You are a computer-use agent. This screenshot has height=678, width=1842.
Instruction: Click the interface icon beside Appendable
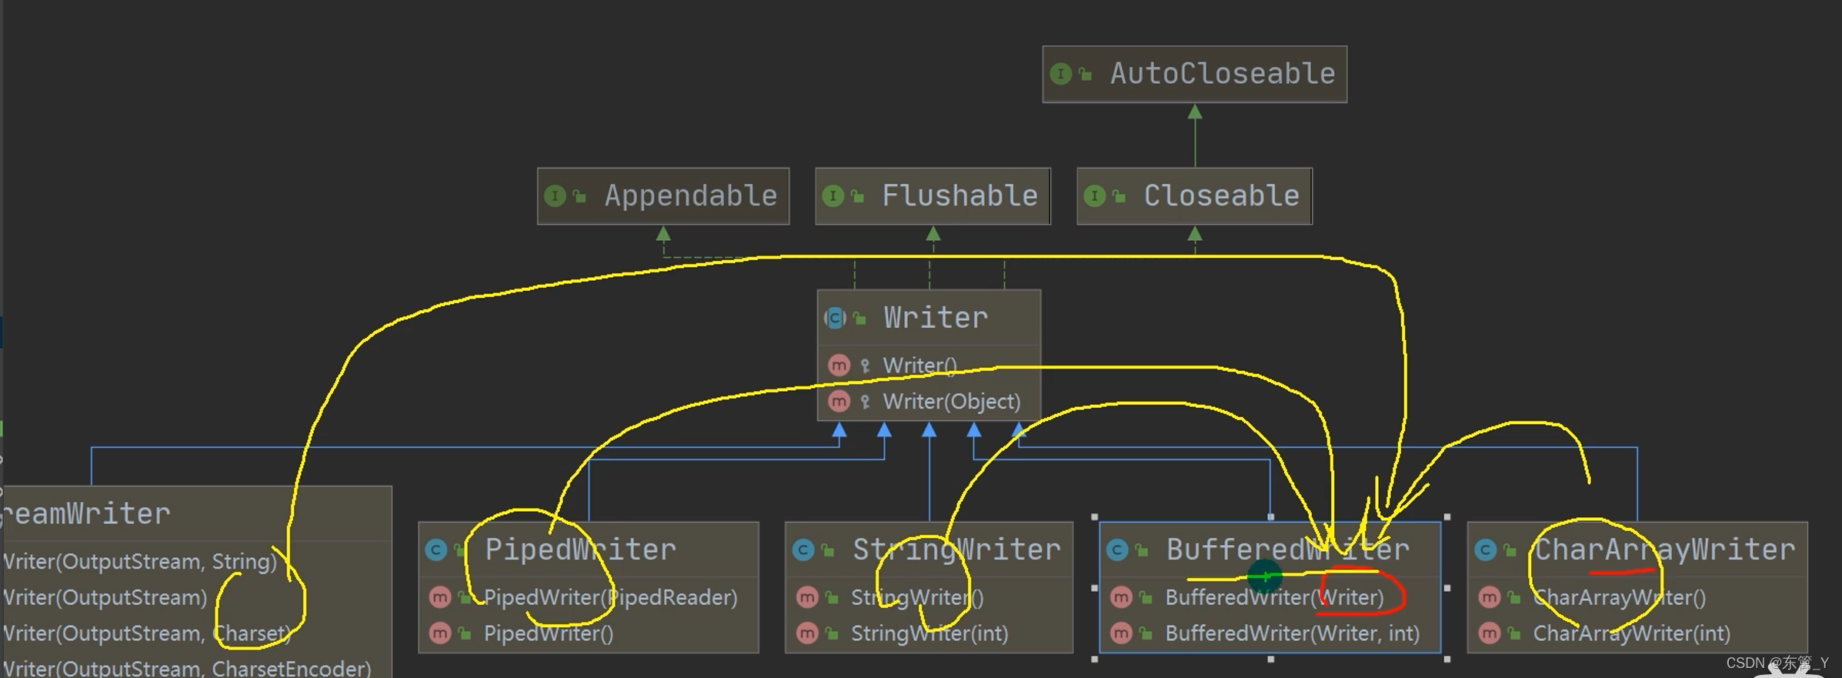pyautogui.click(x=555, y=196)
